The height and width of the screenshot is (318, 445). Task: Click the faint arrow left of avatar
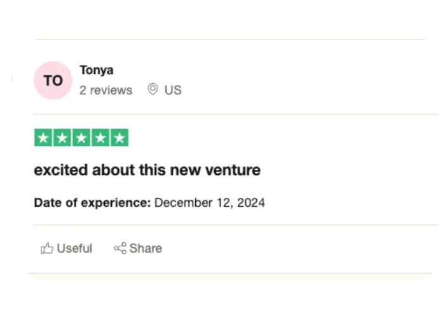[11, 79]
